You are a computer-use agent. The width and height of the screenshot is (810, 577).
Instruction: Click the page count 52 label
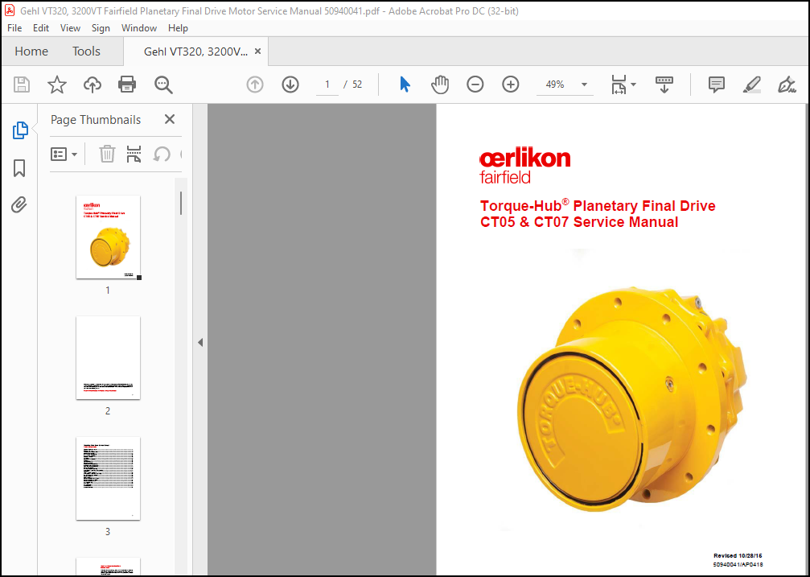pyautogui.click(x=357, y=84)
